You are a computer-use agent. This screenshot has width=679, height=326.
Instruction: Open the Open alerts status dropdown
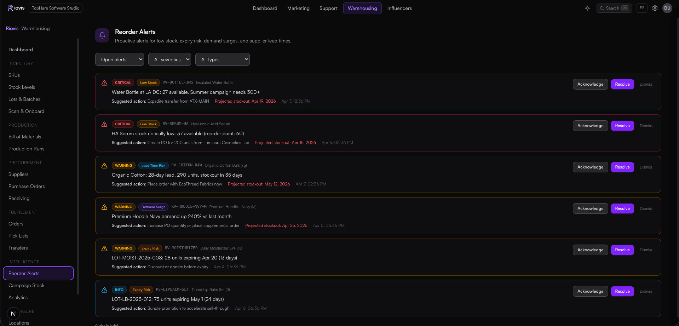pyautogui.click(x=120, y=59)
